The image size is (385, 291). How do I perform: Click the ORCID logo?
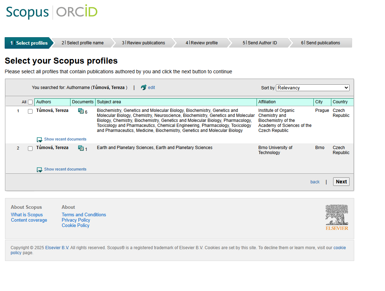(x=77, y=11)
